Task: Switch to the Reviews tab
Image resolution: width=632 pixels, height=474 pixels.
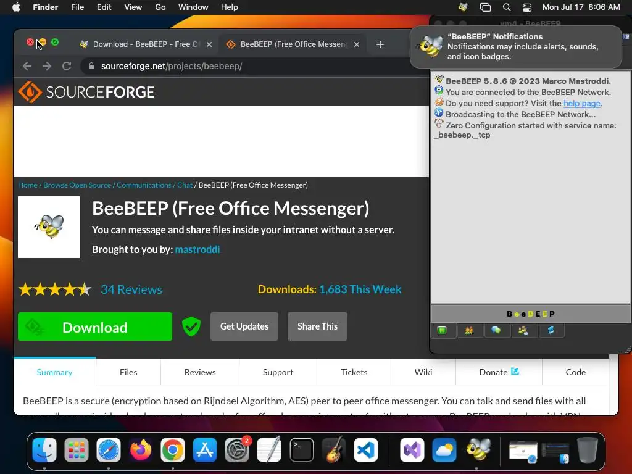Action: [200, 372]
